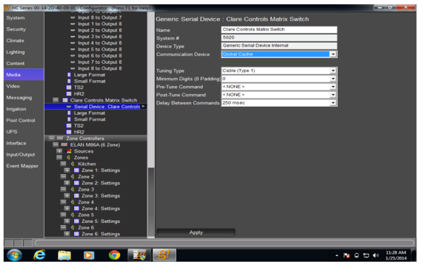The image size is (423, 266).
Task: Click Small Format icon under Clare Controls
Action: (x=69, y=120)
